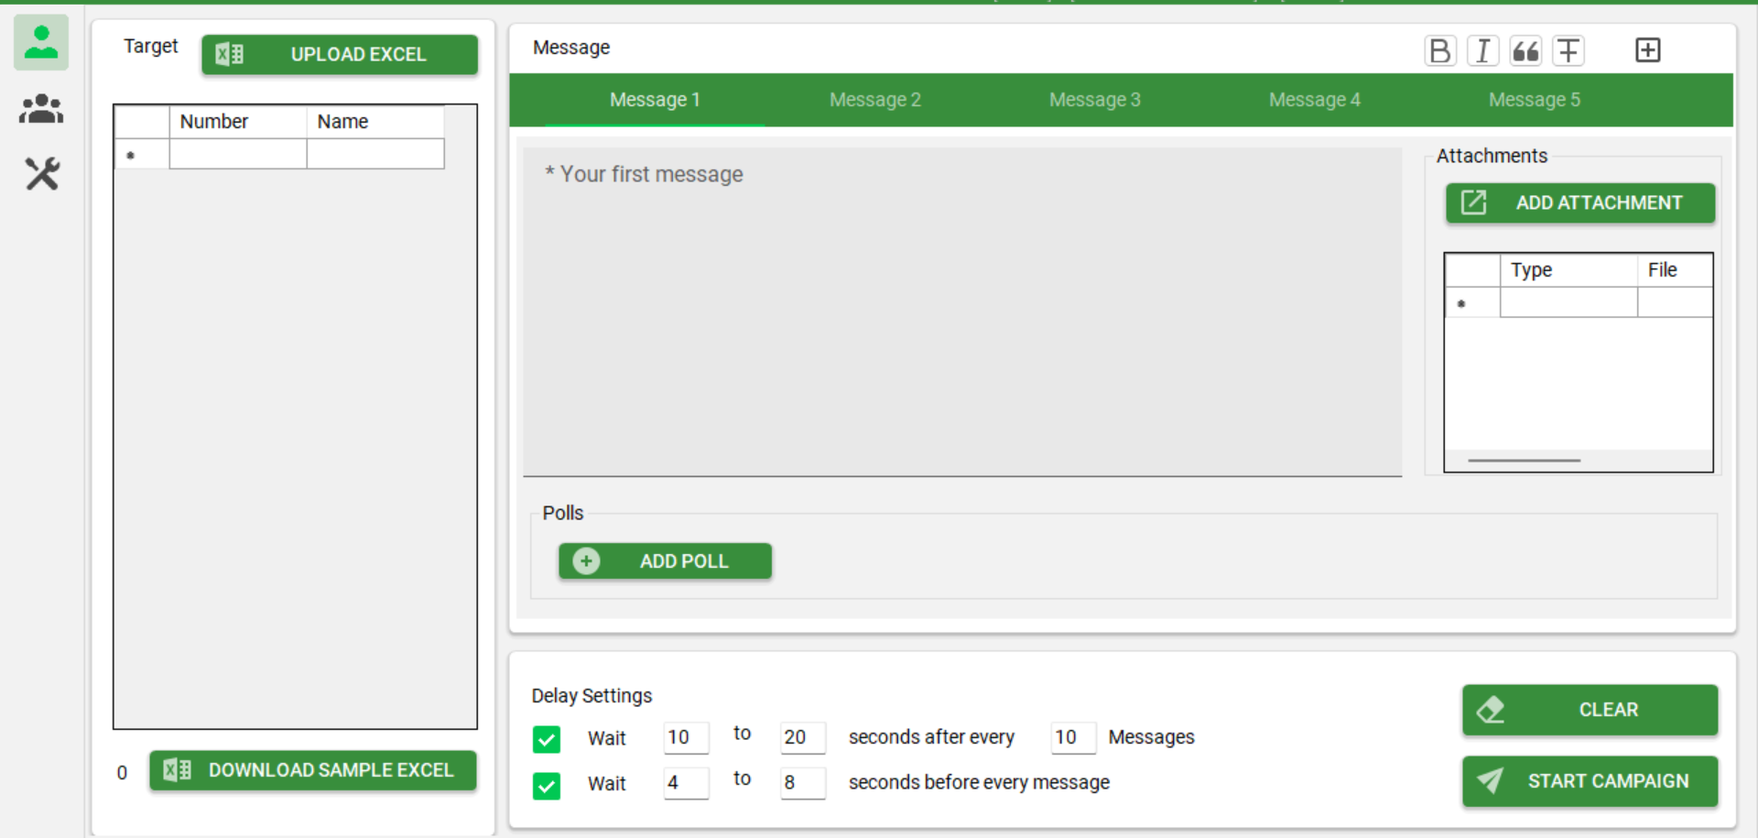Apply italic formatting to message
Screen dimensions: 1758x838
1482,50
